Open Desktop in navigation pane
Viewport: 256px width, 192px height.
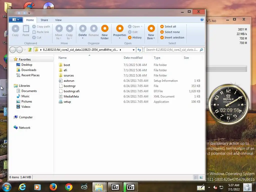27,65
